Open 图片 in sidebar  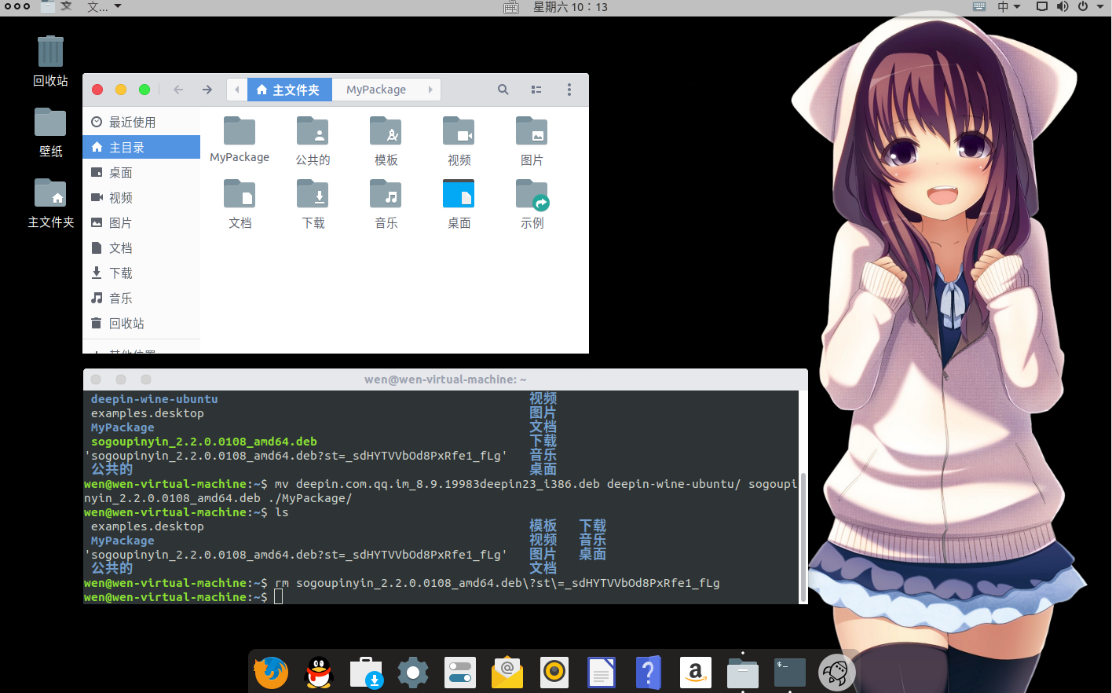tap(141, 222)
